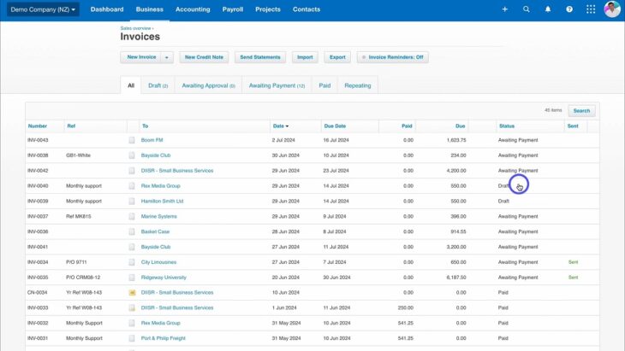Click invoice number INV-0041

point(38,247)
